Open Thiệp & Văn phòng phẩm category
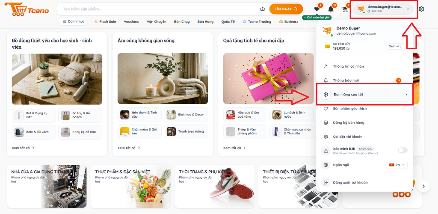 [245, 131]
